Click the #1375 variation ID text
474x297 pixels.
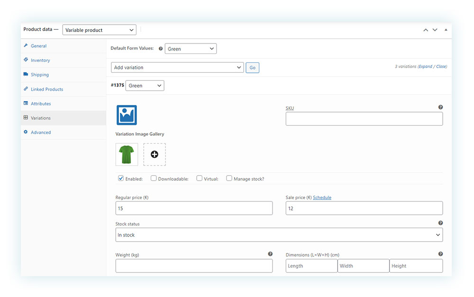117,85
